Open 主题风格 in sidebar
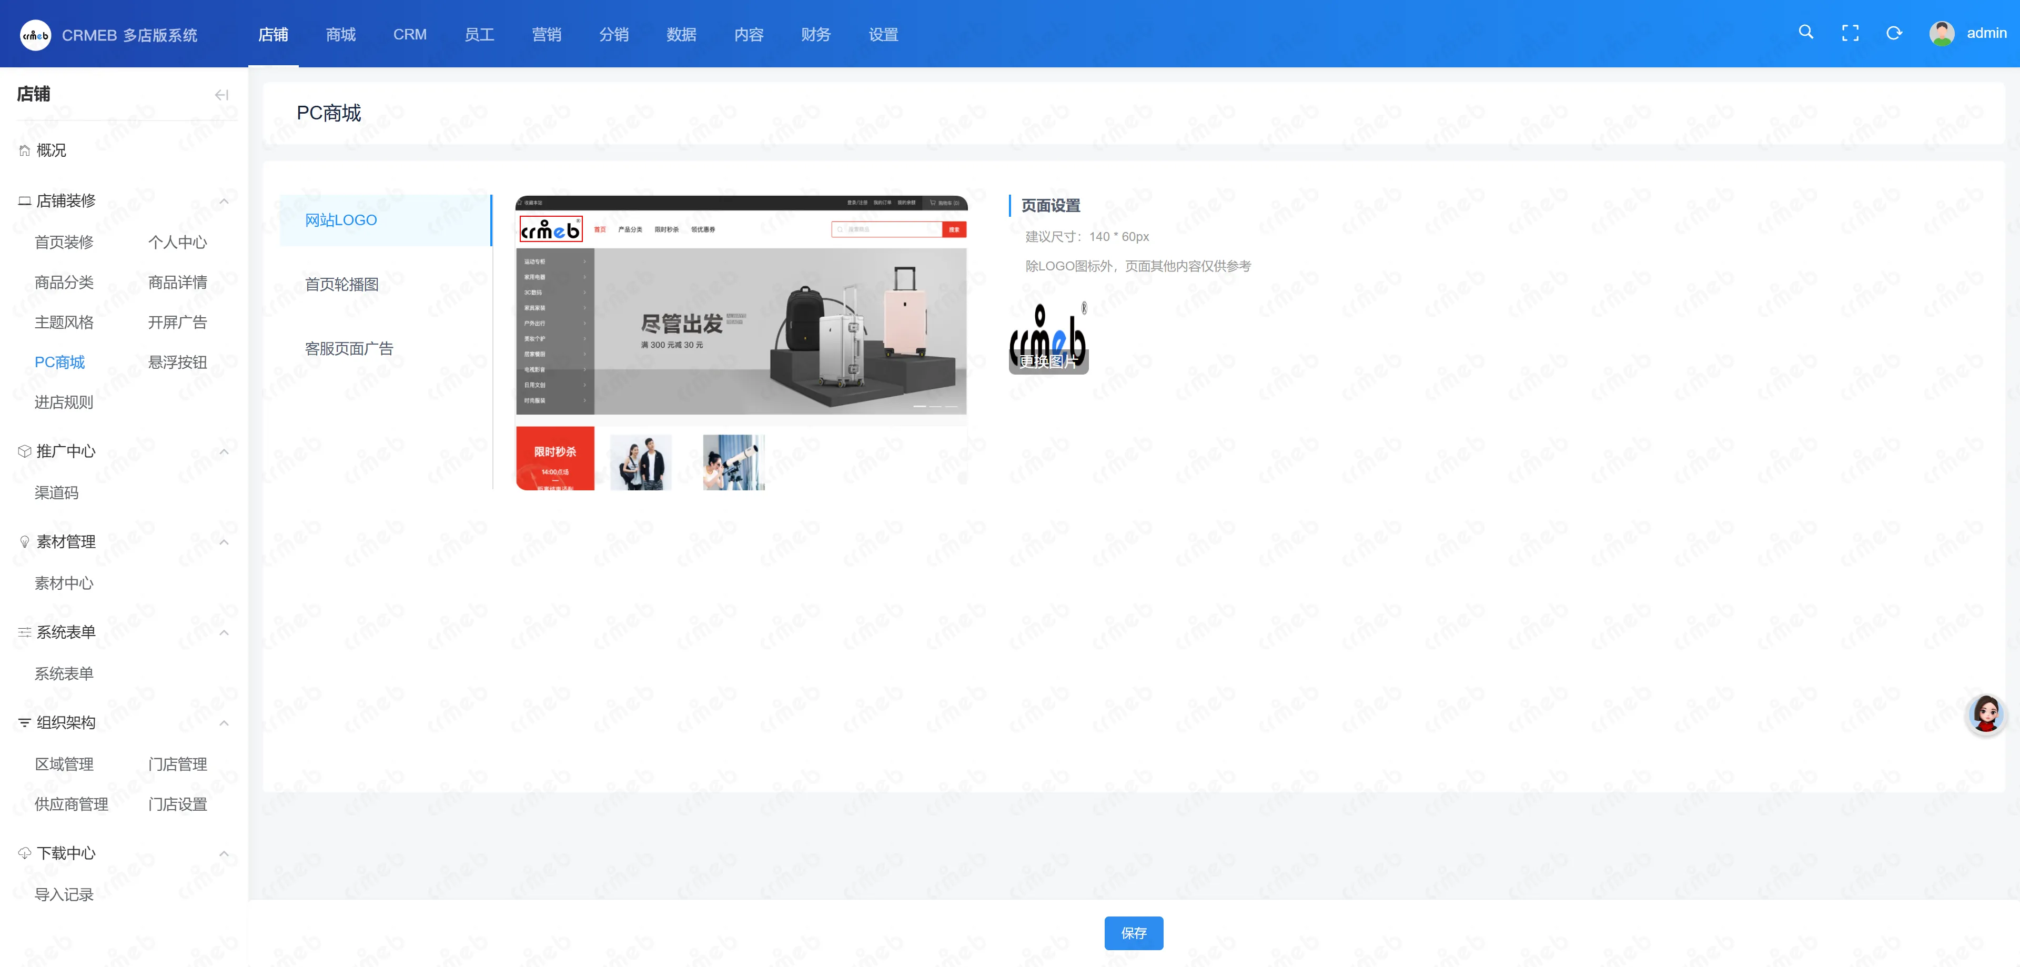Viewport: 2020px width, 967px height. (x=64, y=323)
